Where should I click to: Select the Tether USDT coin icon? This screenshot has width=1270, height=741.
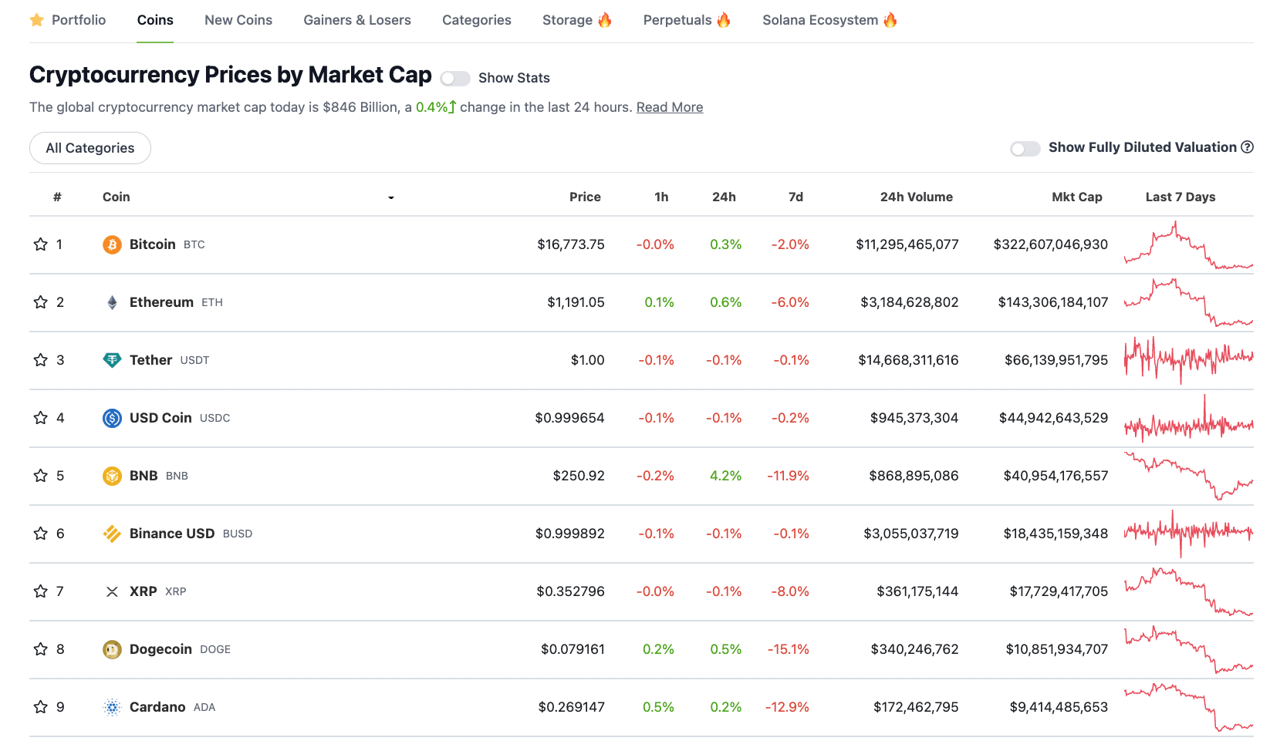tap(112, 359)
